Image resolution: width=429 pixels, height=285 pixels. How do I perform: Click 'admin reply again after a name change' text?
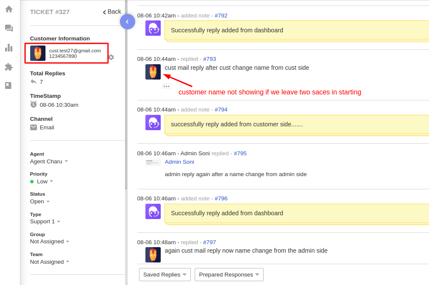click(x=236, y=174)
